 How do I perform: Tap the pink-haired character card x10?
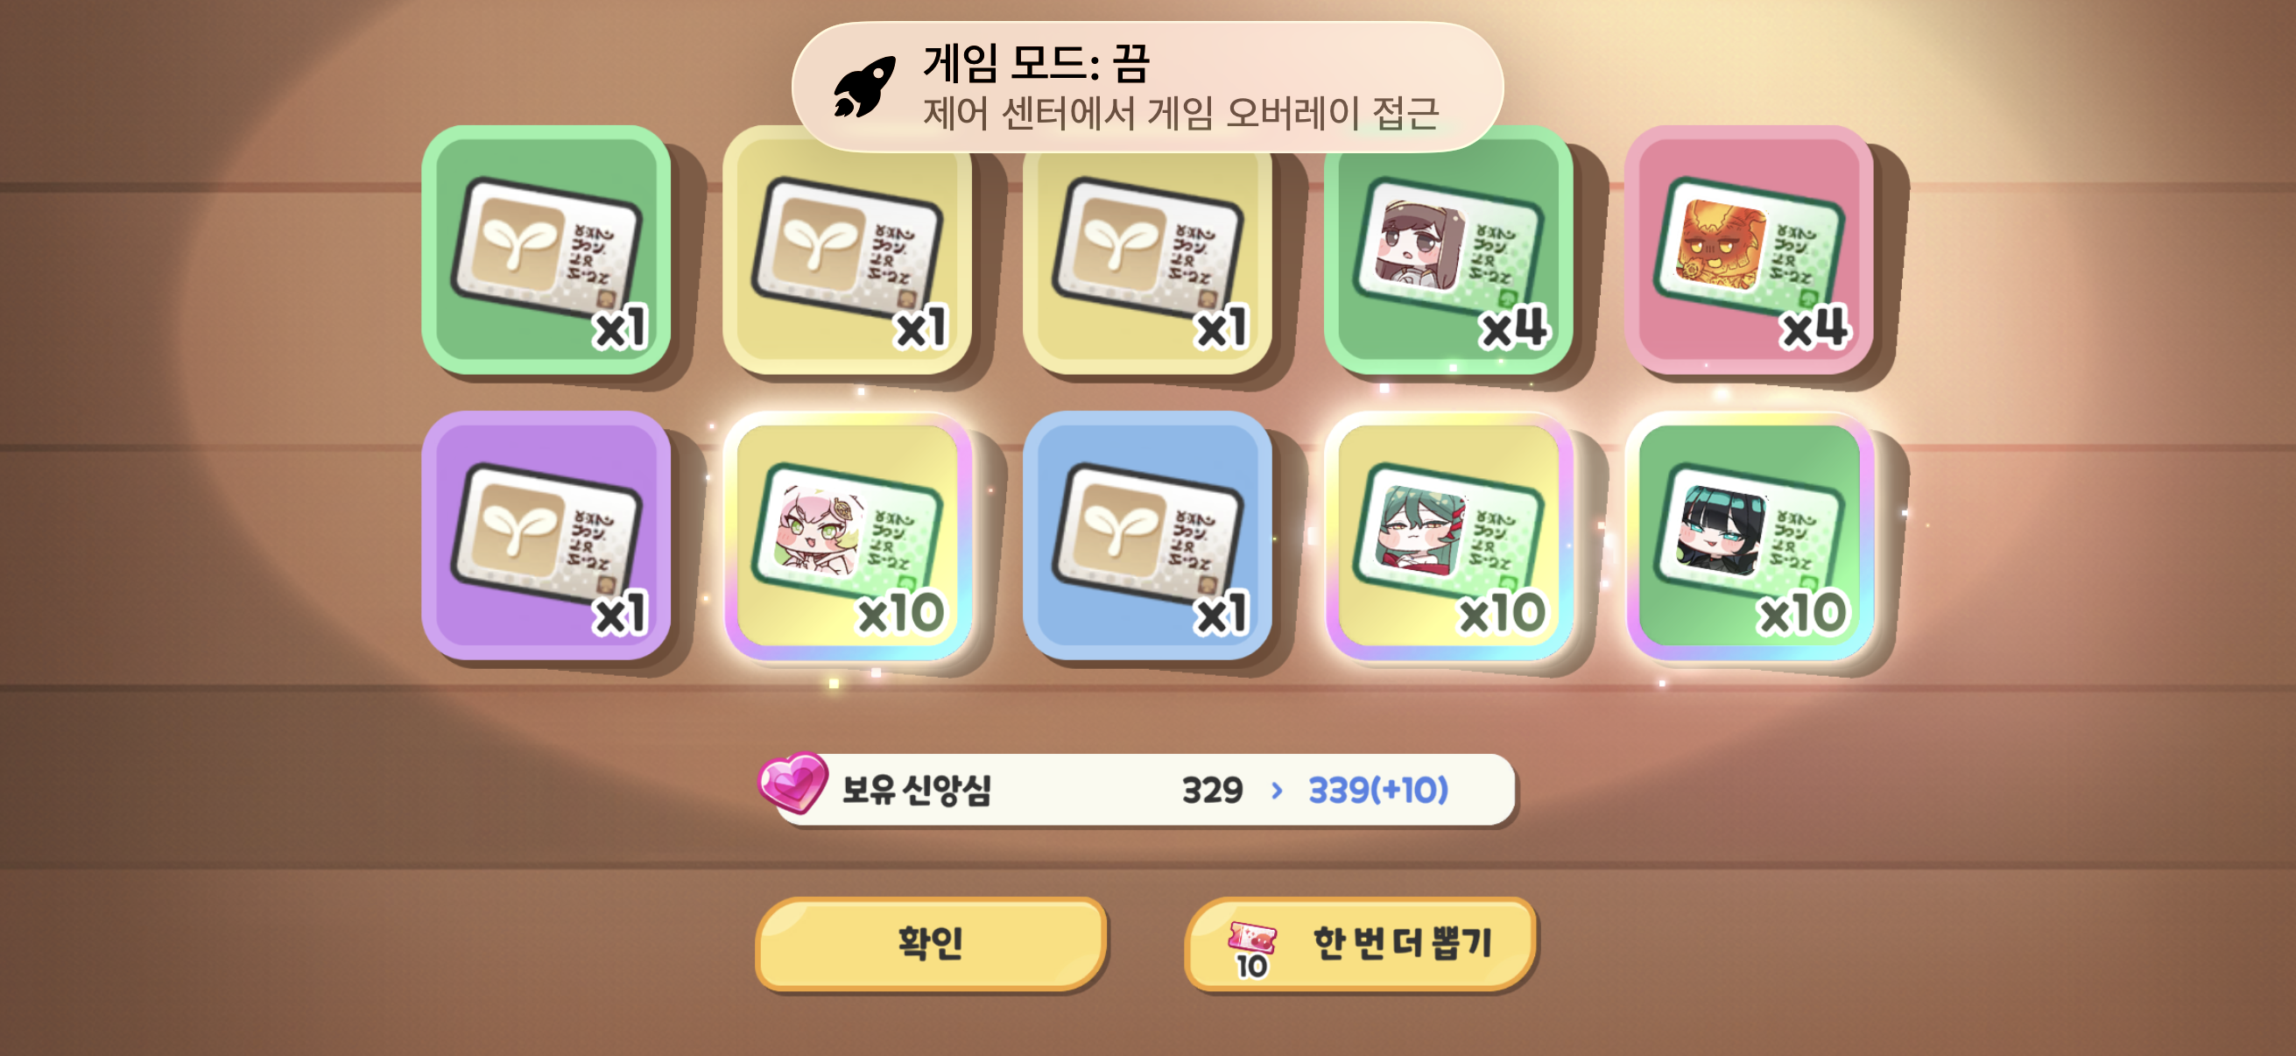tap(847, 535)
